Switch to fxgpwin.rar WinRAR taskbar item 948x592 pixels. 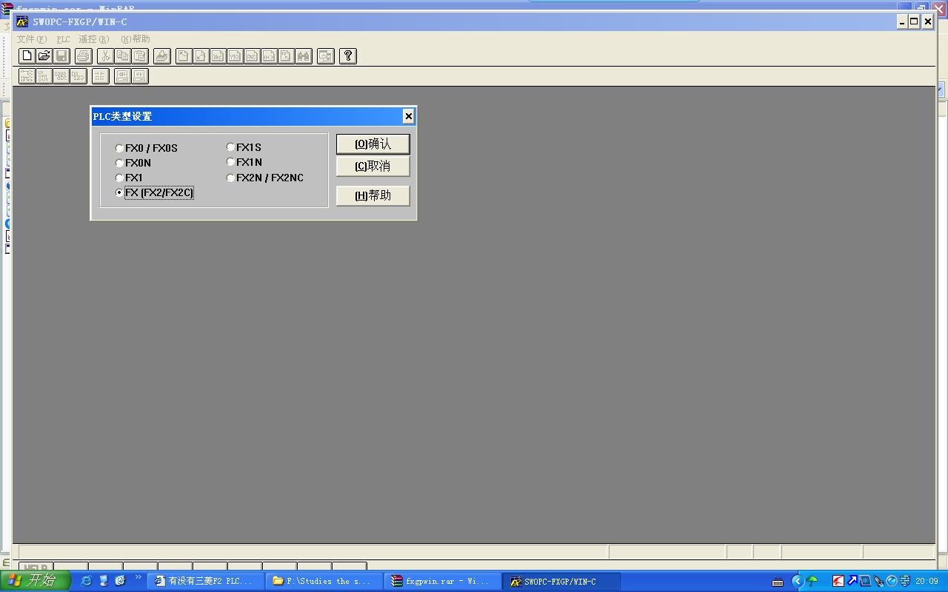[x=441, y=582]
